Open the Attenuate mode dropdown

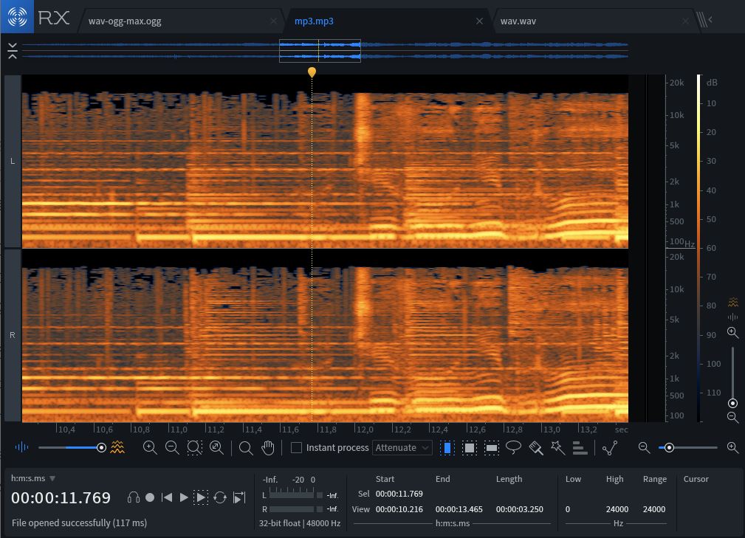[x=402, y=447]
